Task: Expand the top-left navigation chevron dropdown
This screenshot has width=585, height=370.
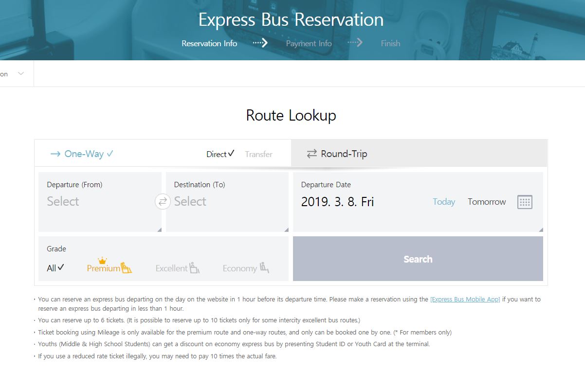Action: pyautogui.click(x=20, y=74)
